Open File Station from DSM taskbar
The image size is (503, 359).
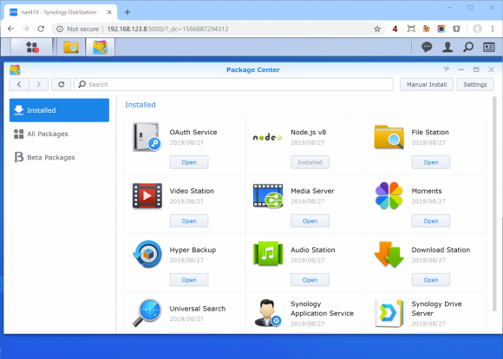tap(71, 47)
